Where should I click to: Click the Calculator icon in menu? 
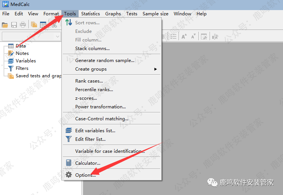(69, 163)
